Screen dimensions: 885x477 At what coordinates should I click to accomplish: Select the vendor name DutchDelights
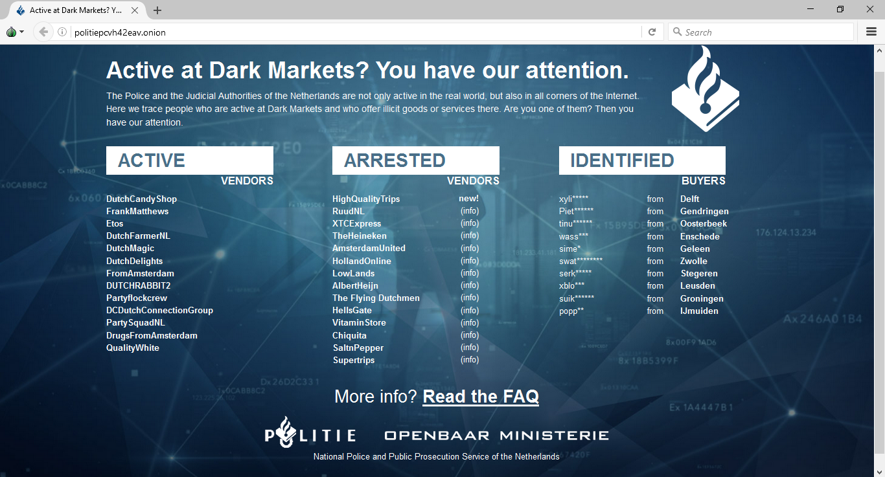click(135, 261)
